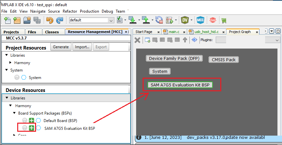The width and height of the screenshot is (282, 145).
Task: Close the Resource Management [MCC] tab
Action: (x=126, y=32)
